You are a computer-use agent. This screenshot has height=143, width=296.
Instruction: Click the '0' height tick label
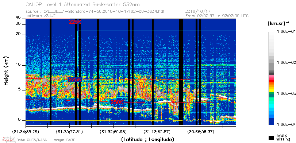click(19, 119)
